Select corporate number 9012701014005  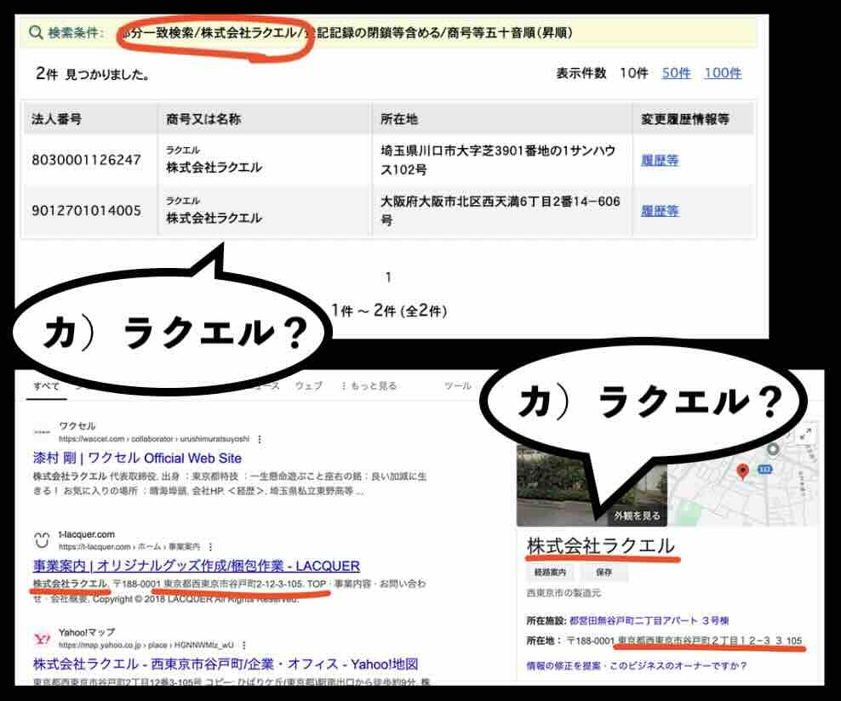86,210
